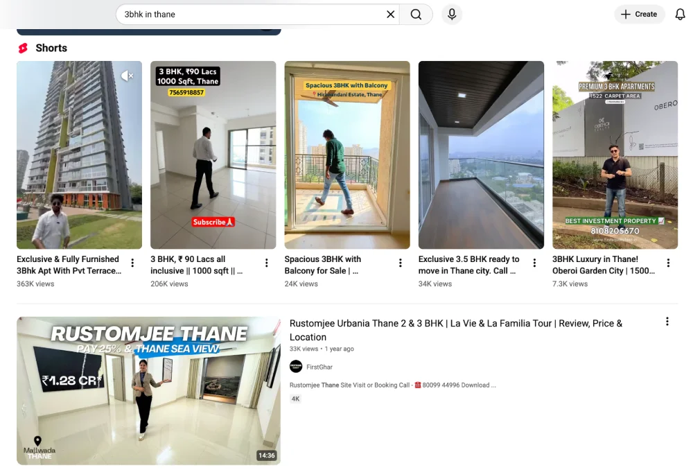This screenshot has height=470, width=693.
Task: Click the FirstGhar channel avatar
Action: click(296, 367)
